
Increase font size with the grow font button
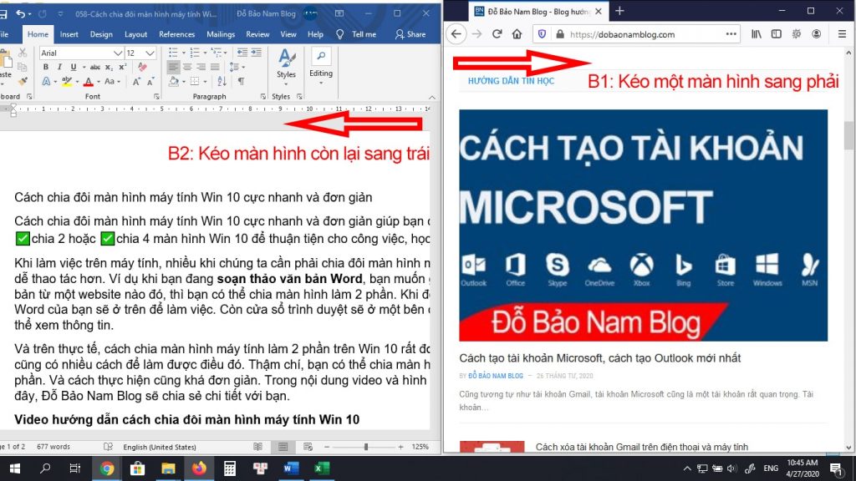pyautogui.click(x=136, y=82)
